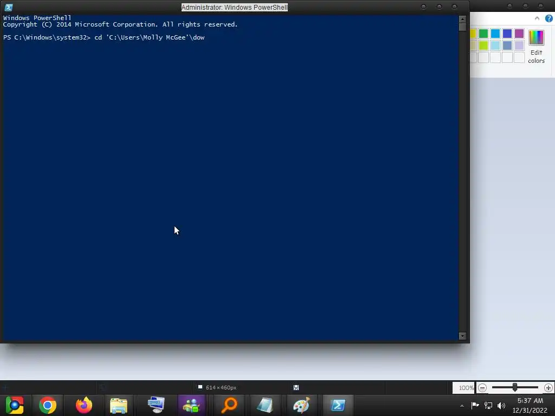The height and width of the screenshot is (416, 555).
Task: Open the network icon in system tray
Action: point(488,405)
